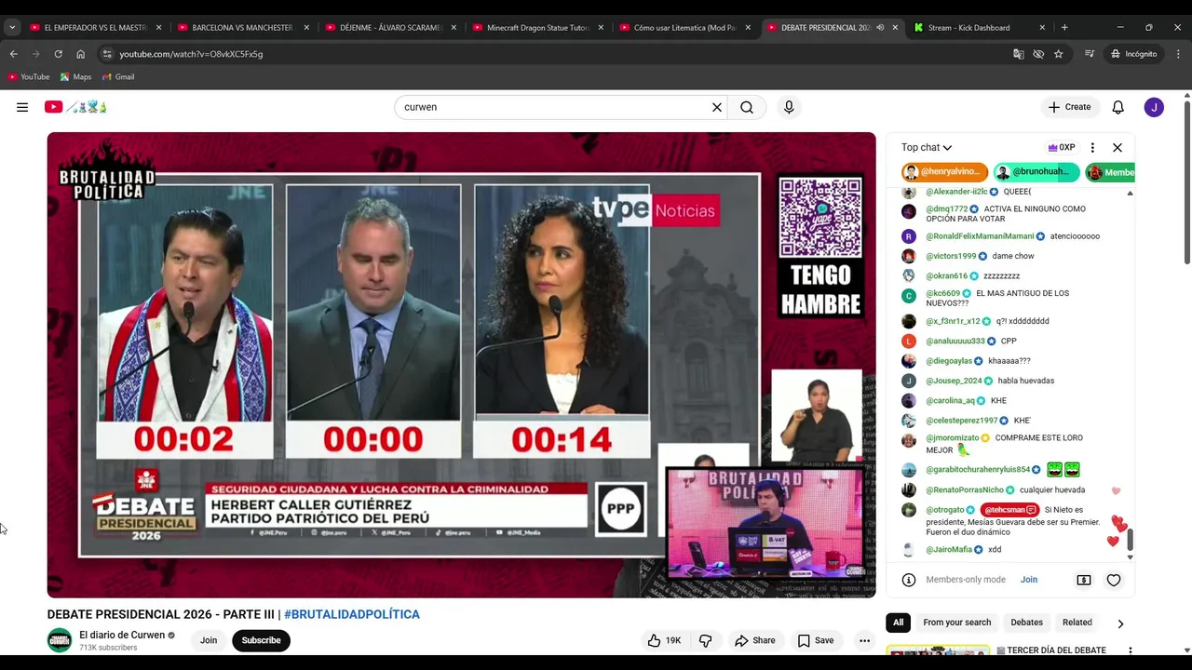Run the search with magnifier button
Screen dimensions: 1192x670
747,107
